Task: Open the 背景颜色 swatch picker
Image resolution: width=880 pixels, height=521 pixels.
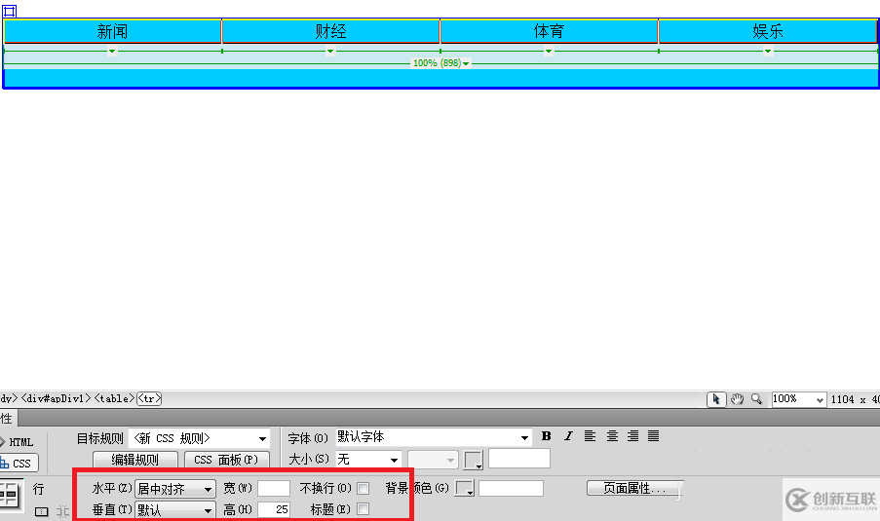Action: 464,489
